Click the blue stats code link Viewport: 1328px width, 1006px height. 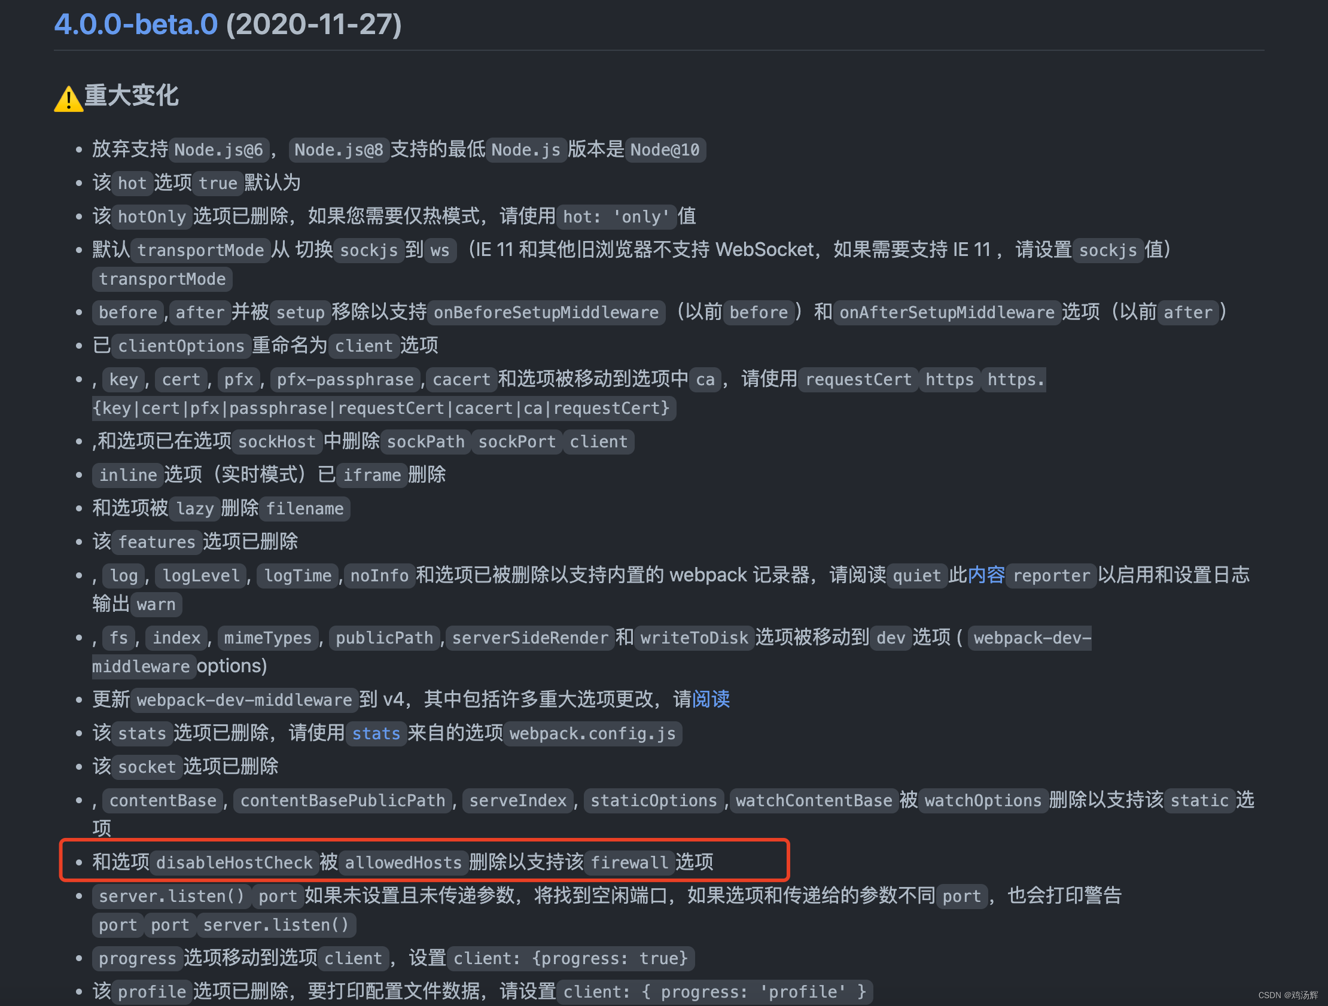[376, 733]
